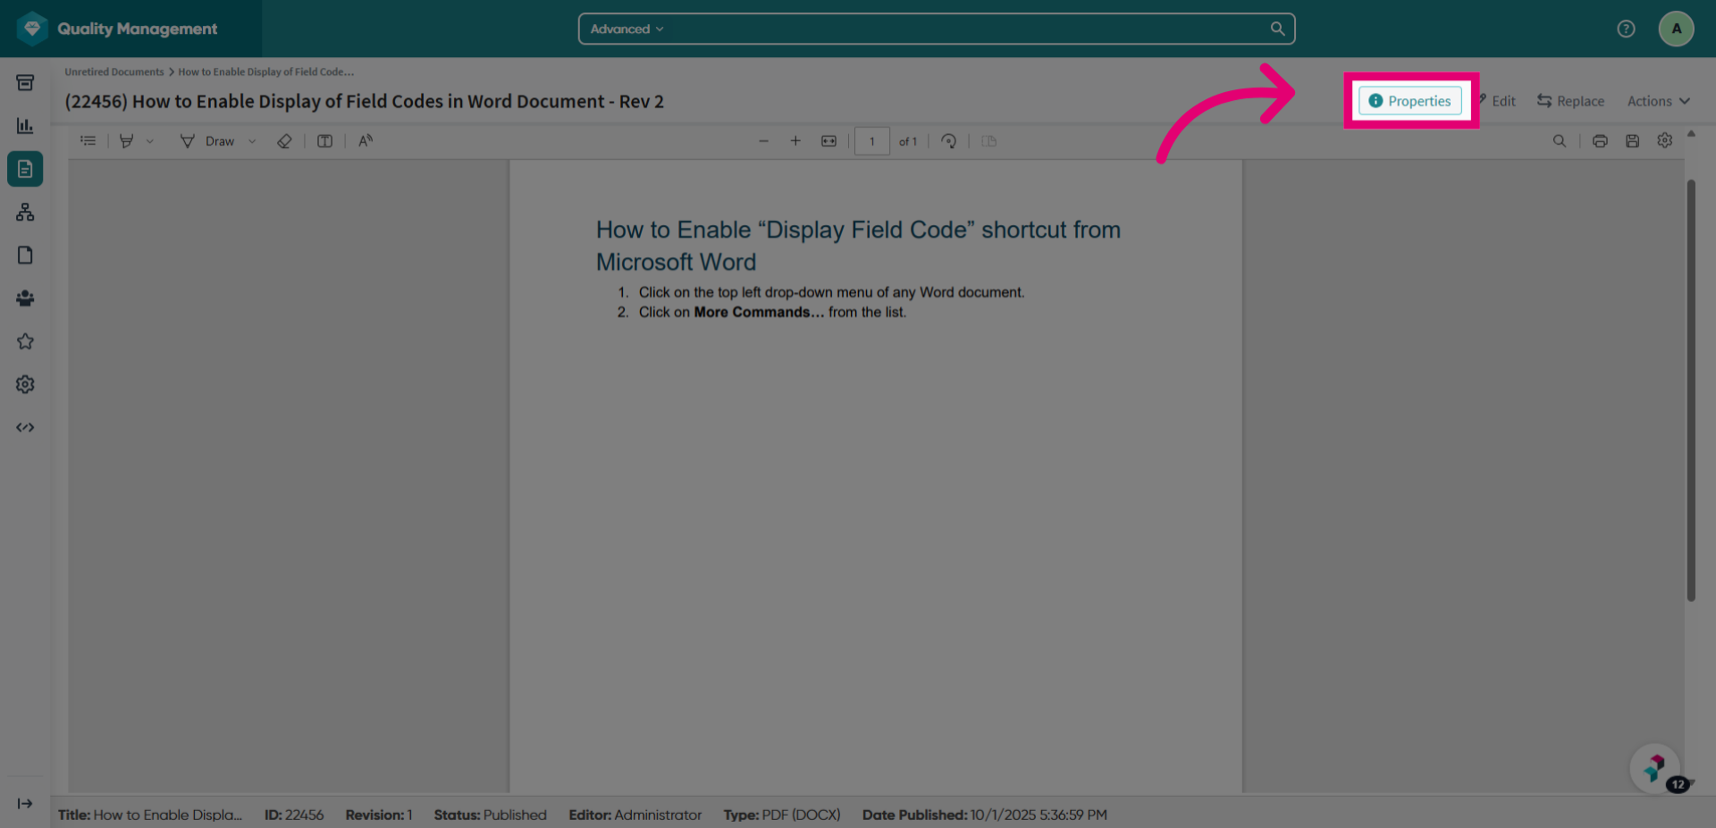Viewport: 1716px width, 828px height.
Task: Open the Advanced search dropdown
Action: click(627, 29)
